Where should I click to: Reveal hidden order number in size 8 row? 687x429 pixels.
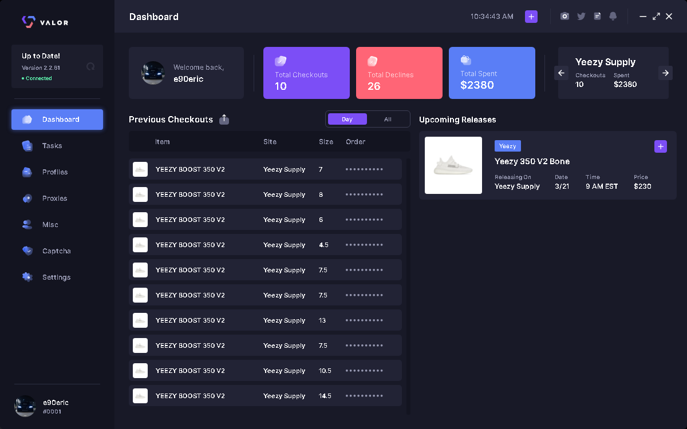pyautogui.click(x=364, y=194)
